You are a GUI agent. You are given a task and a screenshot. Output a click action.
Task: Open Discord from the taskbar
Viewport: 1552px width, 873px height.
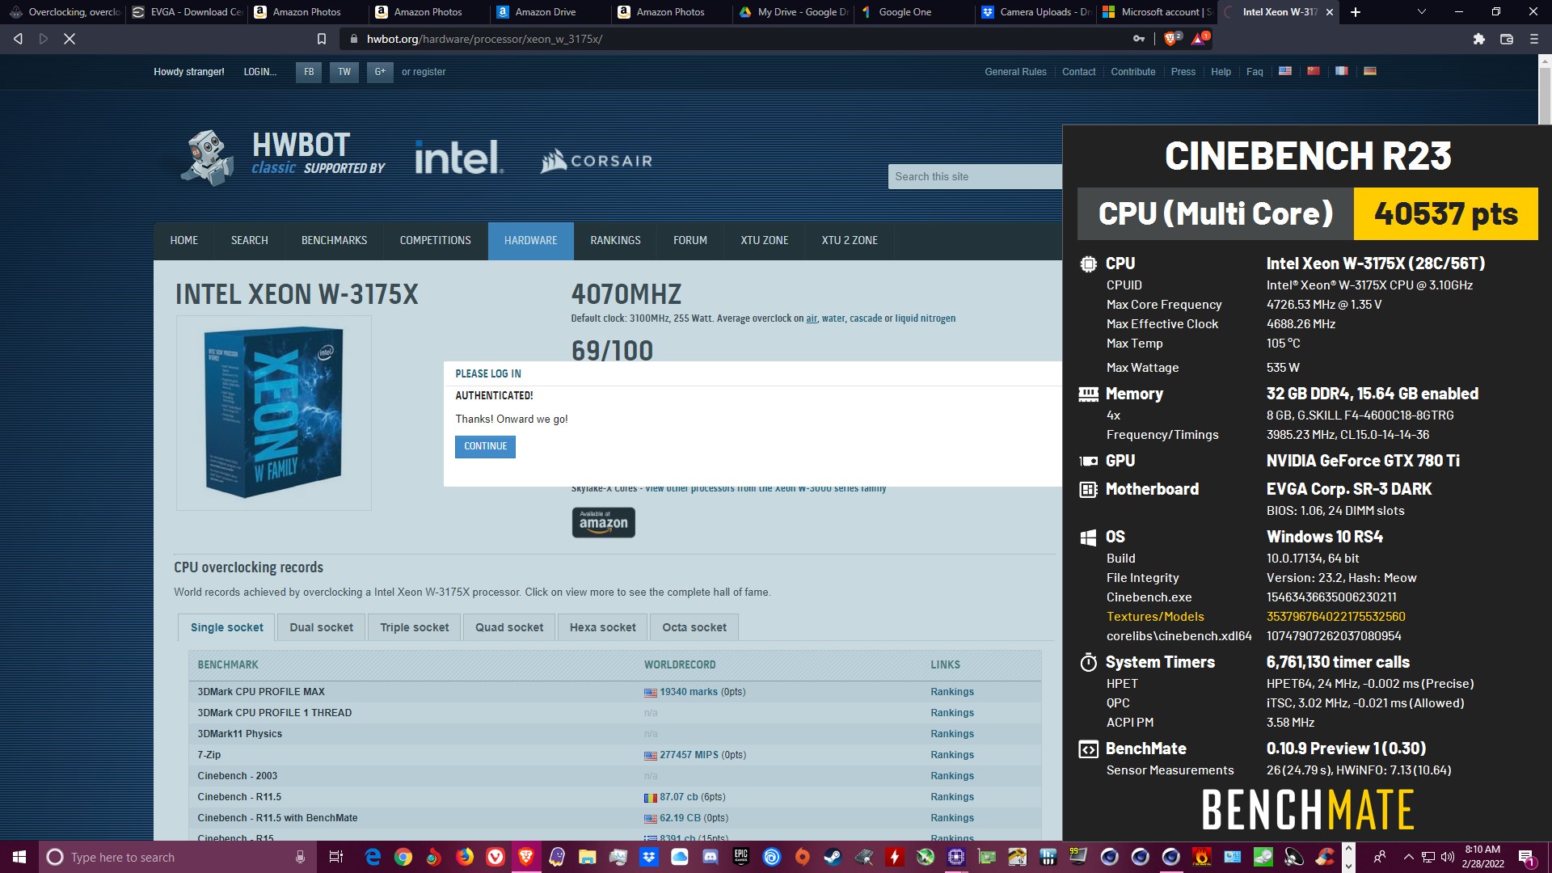(x=711, y=857)
